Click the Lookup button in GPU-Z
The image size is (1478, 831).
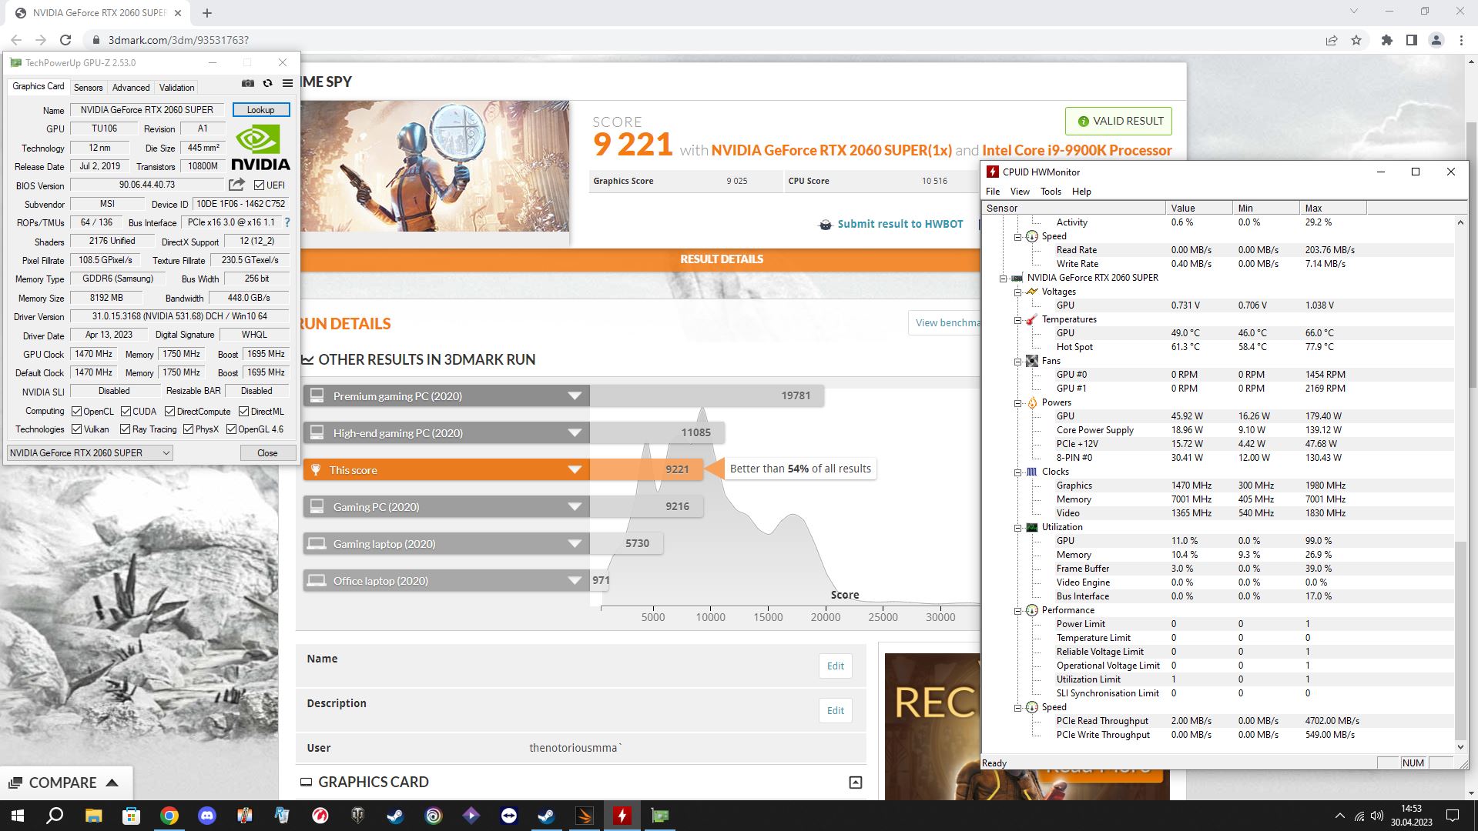pyautogui.click(x=260, y=110)
